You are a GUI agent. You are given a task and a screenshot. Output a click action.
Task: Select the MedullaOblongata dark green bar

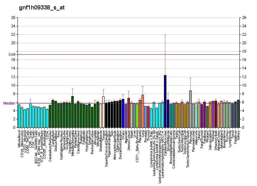[72, 112]
